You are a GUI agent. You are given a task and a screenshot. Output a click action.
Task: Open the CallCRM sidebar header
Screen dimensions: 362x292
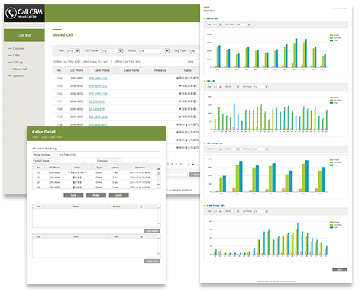click(x=24, y=35)
